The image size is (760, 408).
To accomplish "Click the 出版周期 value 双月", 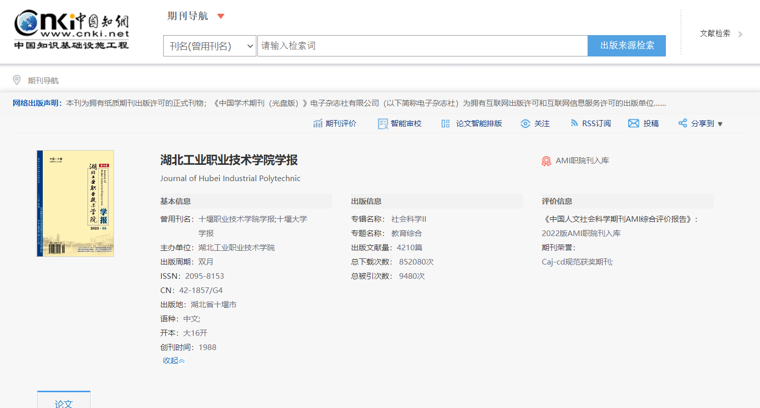I will (x=206, y=262).
